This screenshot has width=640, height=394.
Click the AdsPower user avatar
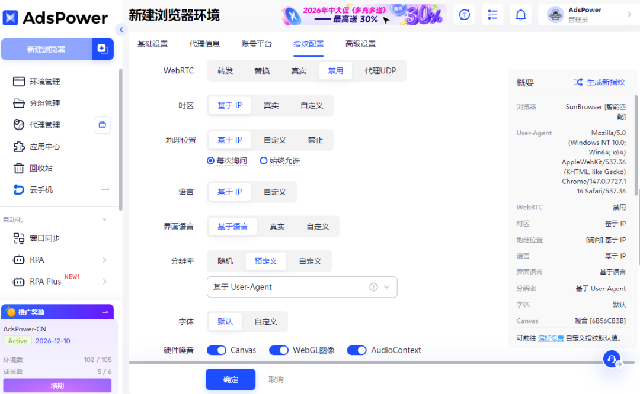[x=555, y=15]
